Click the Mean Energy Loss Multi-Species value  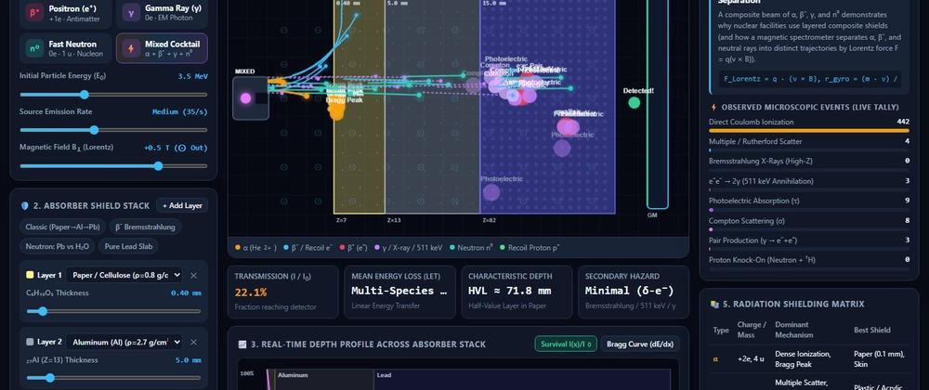[x=399, y=292]
